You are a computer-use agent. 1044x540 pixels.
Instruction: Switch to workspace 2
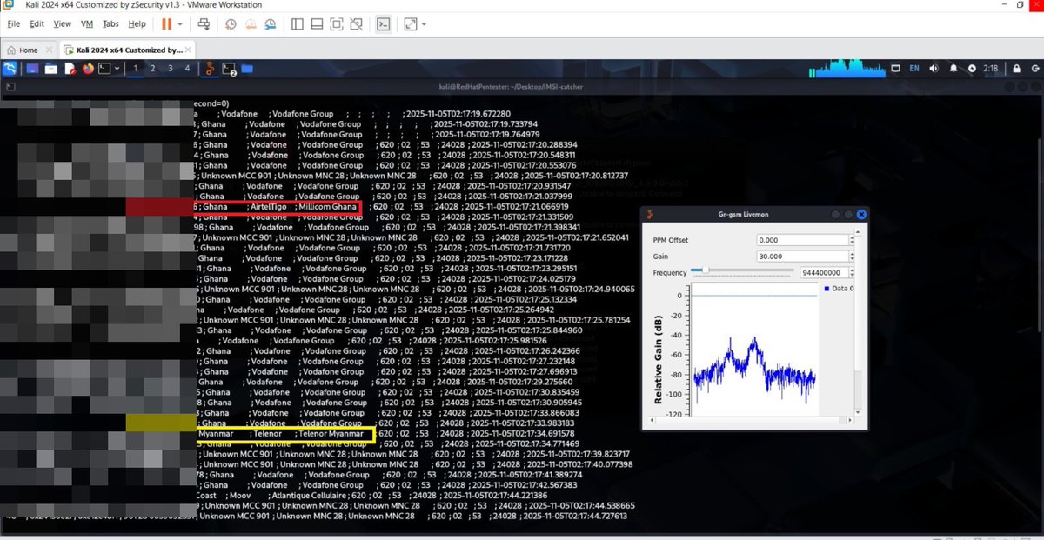point(152,68)
